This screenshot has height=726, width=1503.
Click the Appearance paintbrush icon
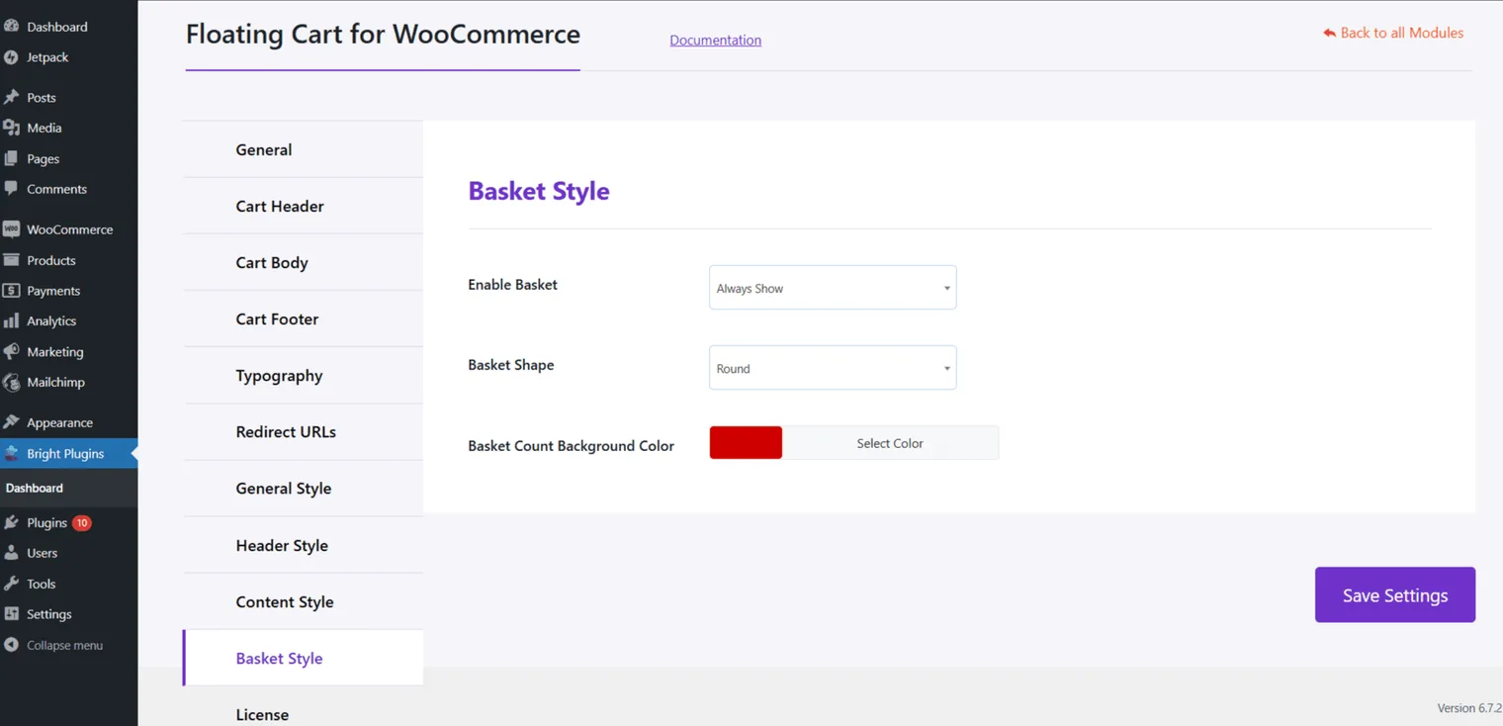(12, 422)
